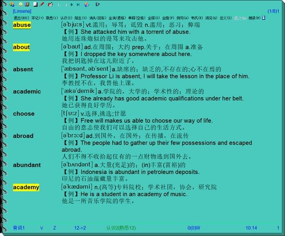Select 陌生(3) unfamiliar option
The image size is (285, 236).
pos(81,18)
